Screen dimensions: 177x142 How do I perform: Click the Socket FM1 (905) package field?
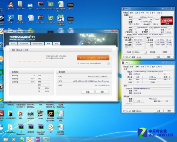(x=146, y=22)
